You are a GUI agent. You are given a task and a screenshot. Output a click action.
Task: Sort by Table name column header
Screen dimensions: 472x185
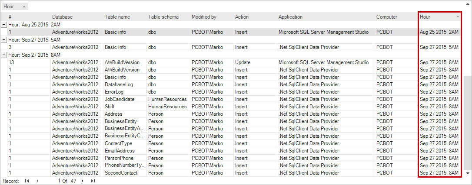[117, 17]
